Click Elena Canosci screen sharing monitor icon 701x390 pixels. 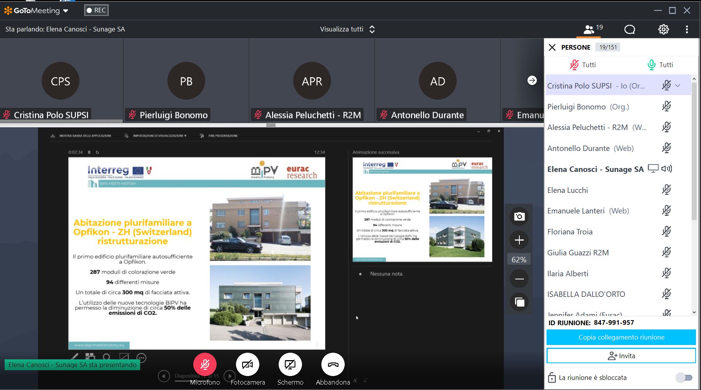[x=653, y=169]
